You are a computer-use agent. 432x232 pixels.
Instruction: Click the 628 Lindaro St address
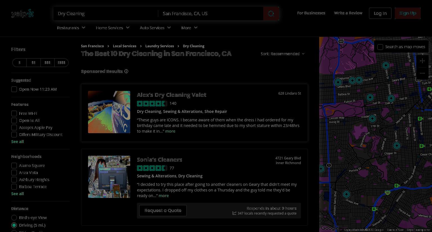coord(290,93)
